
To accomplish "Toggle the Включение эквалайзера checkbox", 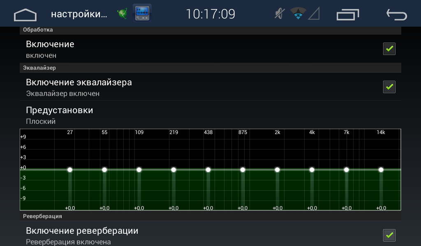I will [x=389, y=87].
